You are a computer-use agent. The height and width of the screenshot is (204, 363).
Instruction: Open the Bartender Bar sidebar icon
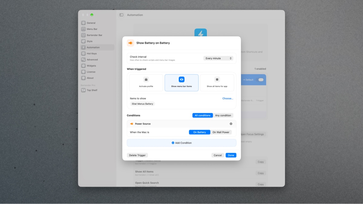click(x=83, y=35)
